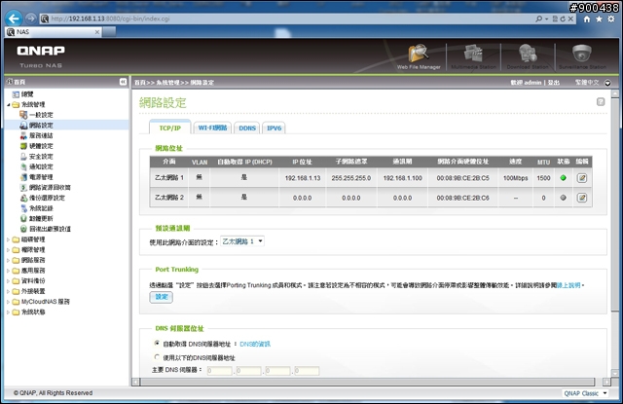The image size is (623, 404).
Task: Expand the 外接裝置 folder arrow
Action: point(9,291)
